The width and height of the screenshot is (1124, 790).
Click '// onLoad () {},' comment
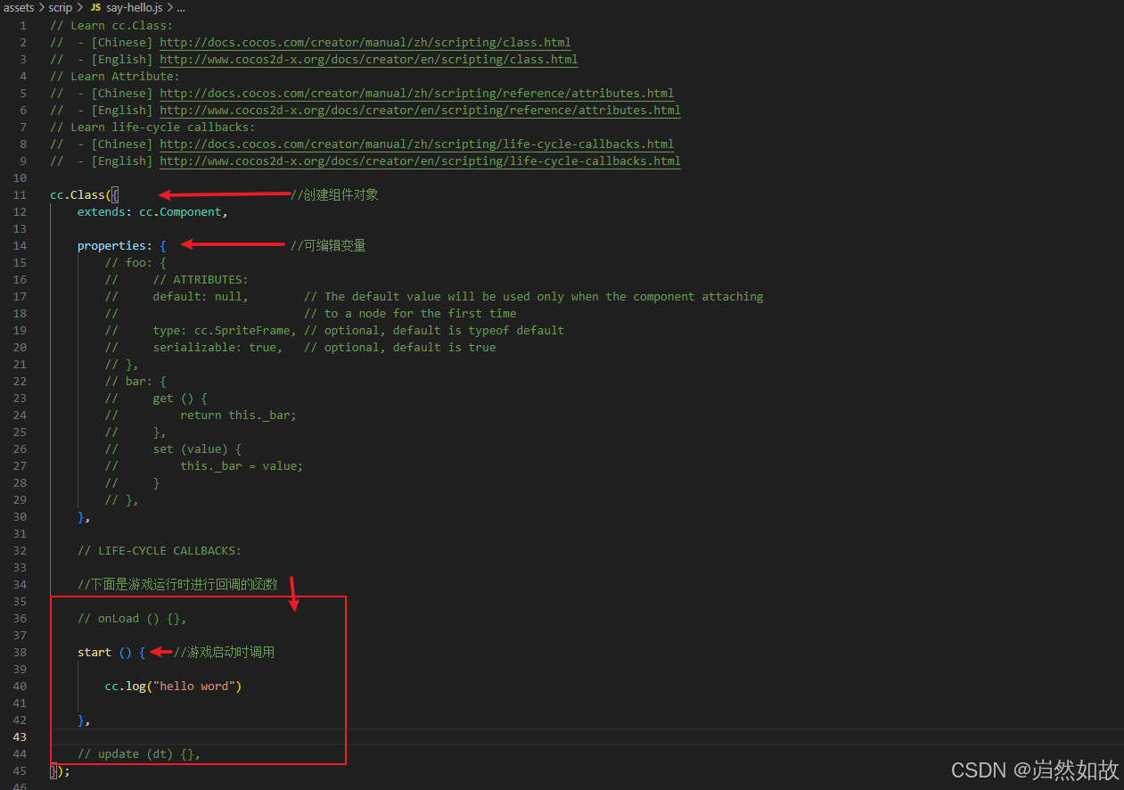coord(132,618)
